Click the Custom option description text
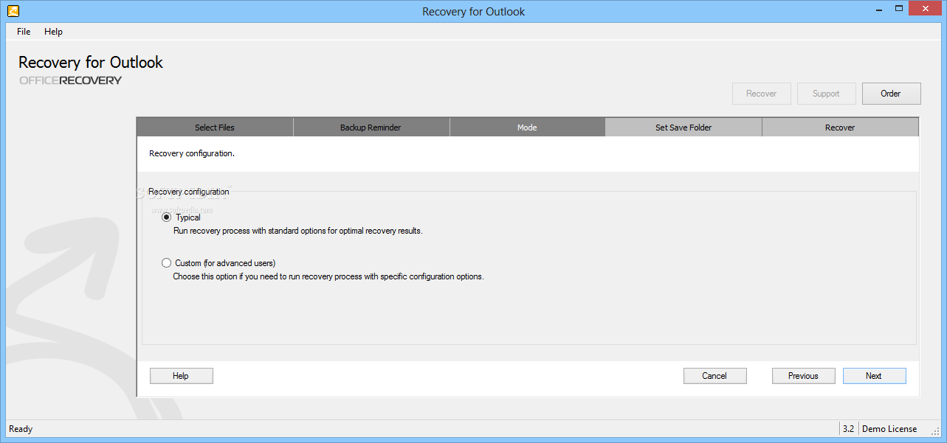The width and height of the screenshot is (947, 443). tap(328, 276)
